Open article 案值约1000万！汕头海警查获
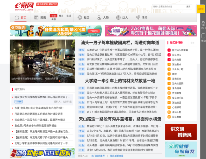The height and width of the screenshot is (159, 206). point(124,126)
